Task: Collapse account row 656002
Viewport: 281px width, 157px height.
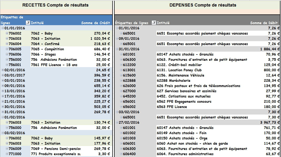Action: pos(121,107)
